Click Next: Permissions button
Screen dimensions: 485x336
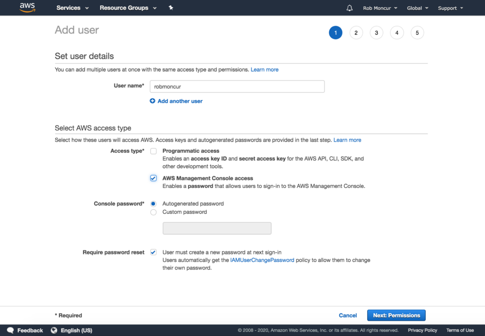(x=396, y=315)
